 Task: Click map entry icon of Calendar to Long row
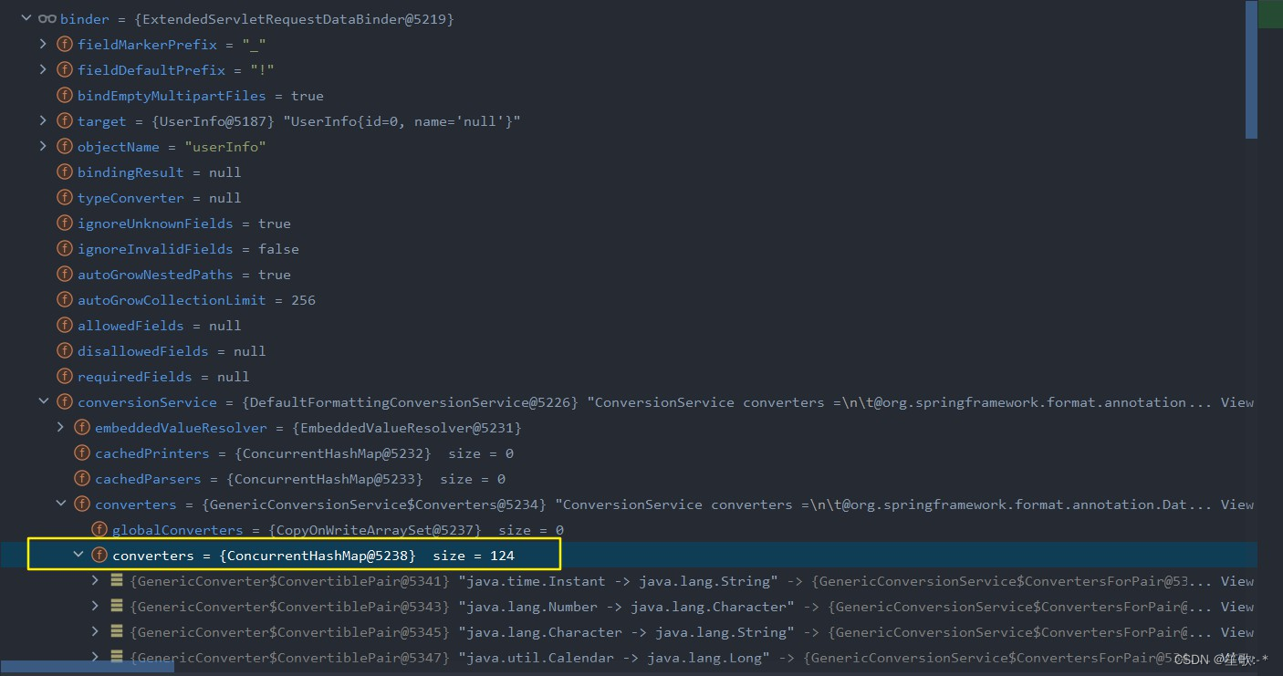pyautogui.click(x=117, y=657)
